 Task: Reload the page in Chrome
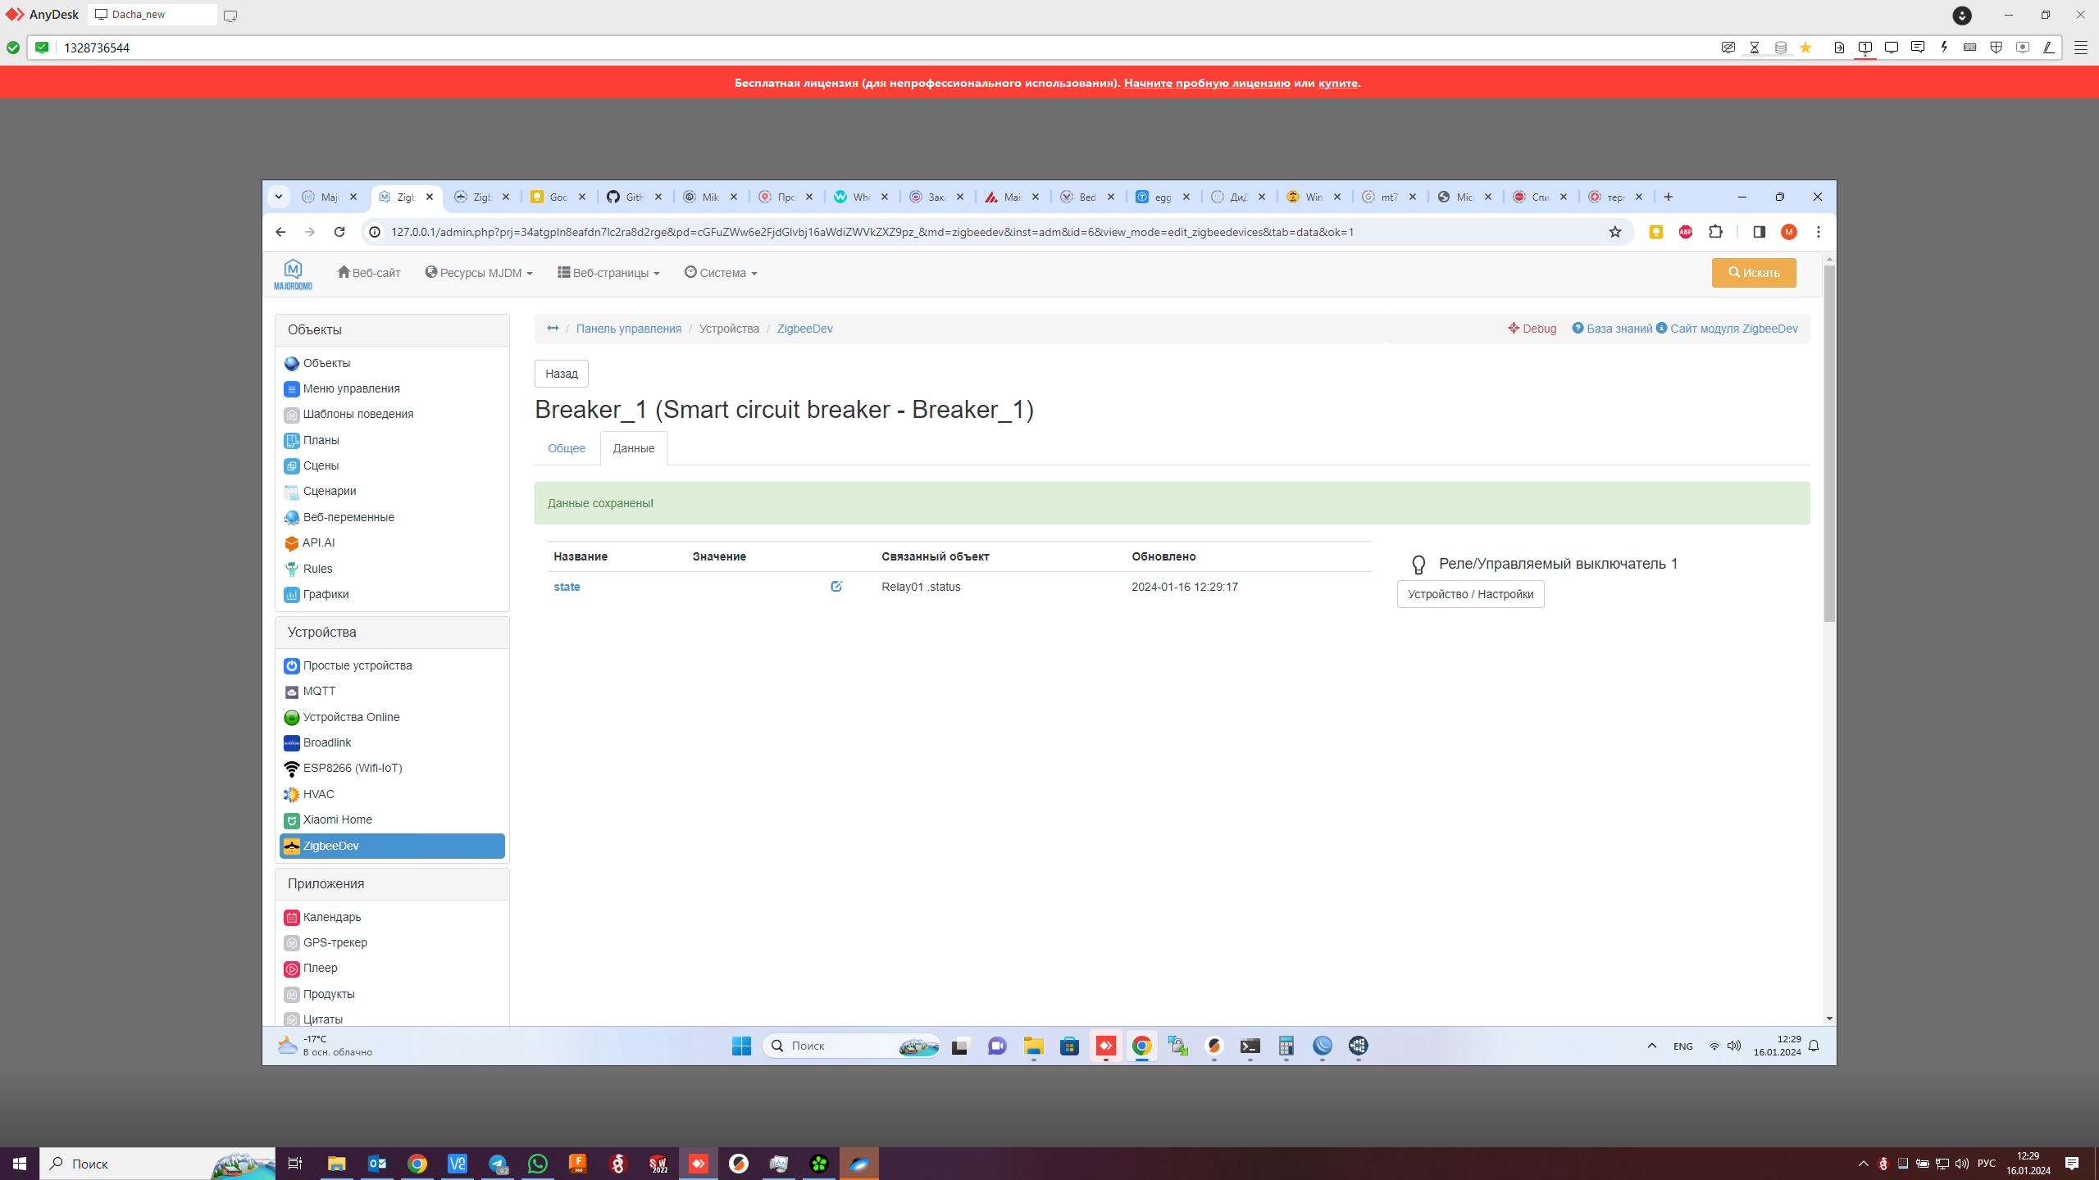339,232
